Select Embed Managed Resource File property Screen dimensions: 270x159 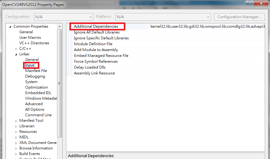click(101, 56)
